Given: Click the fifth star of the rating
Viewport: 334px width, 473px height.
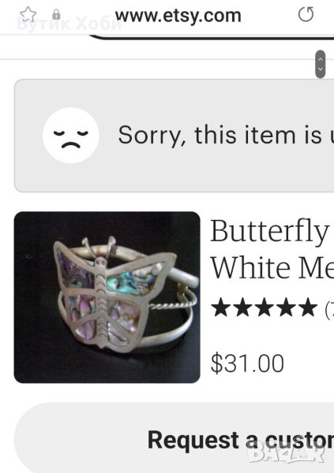Looking at the screenshot, I should tap(308, 307).
